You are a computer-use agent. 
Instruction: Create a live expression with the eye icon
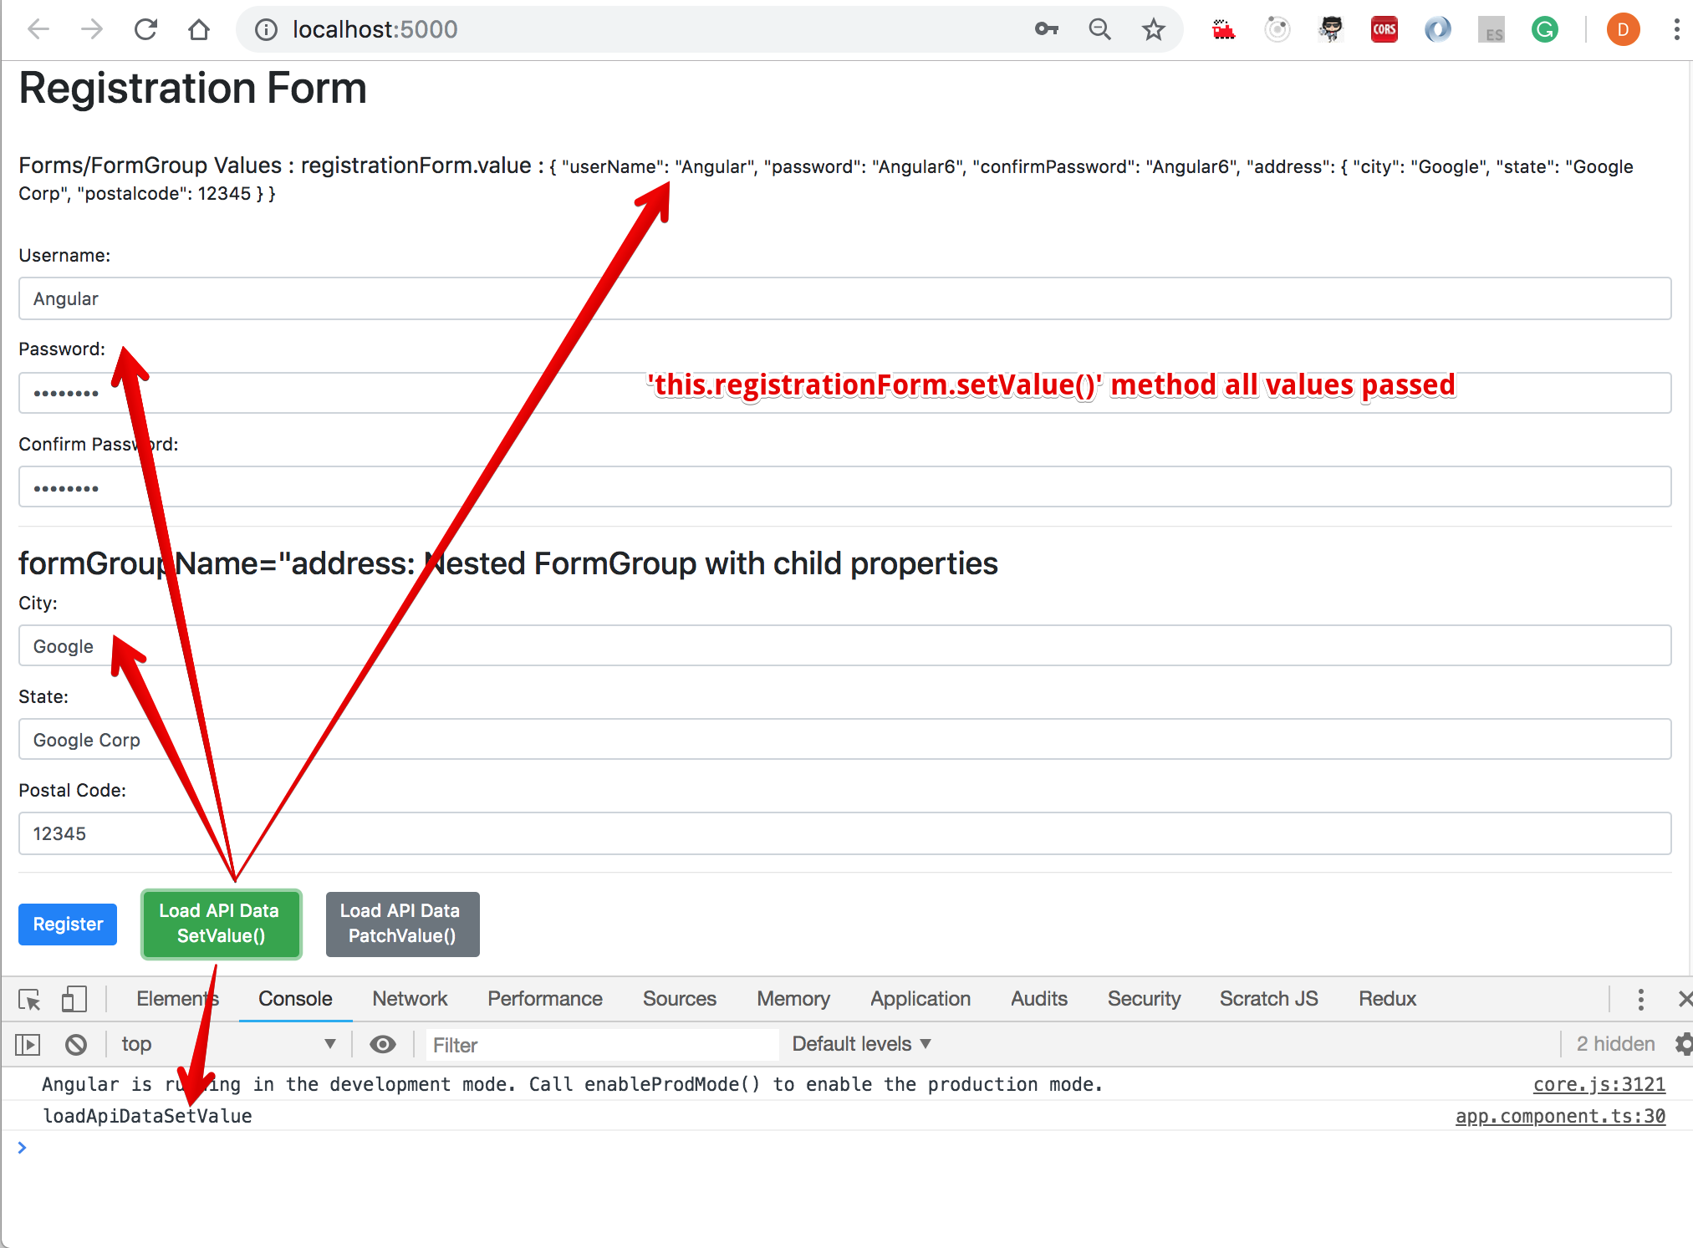(383, 1044)
